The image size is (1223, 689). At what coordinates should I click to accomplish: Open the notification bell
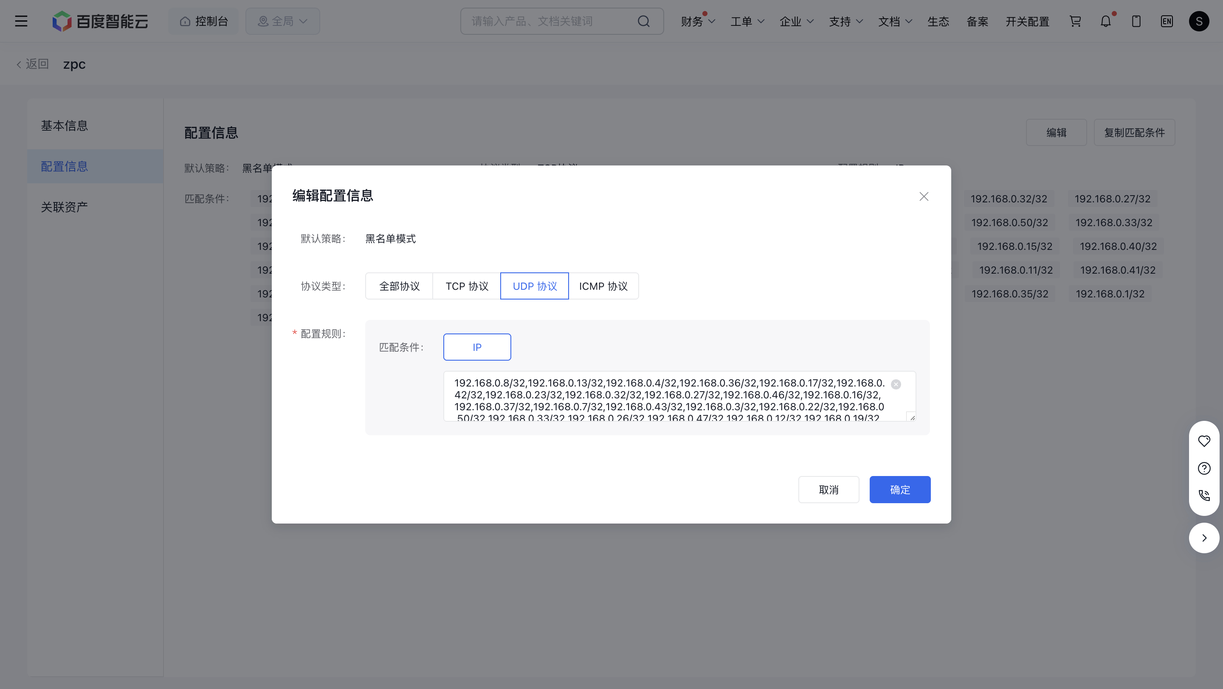pos(1106,21)
